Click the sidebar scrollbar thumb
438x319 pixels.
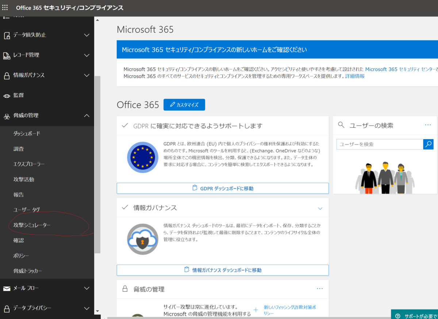pos(97,165)
